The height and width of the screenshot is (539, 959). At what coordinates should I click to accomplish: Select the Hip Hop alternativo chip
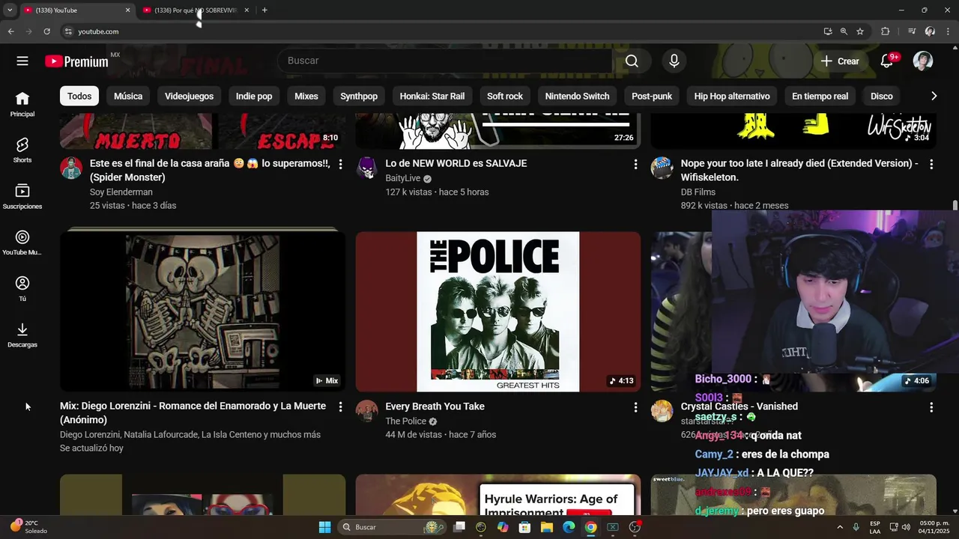coord(732,96)
